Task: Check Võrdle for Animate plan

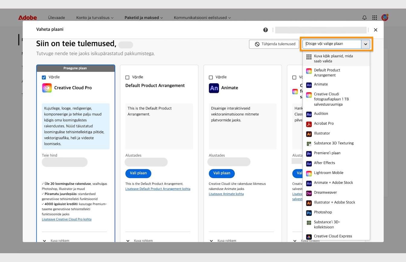Action: click(211, 78)
